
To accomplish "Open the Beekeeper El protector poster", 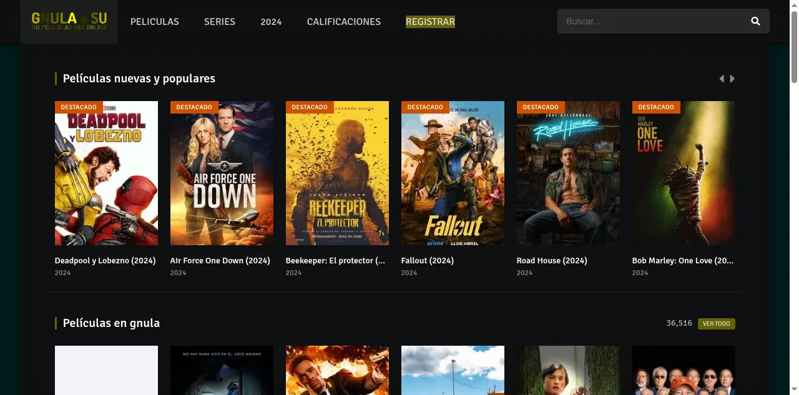I will pos(337,173).
